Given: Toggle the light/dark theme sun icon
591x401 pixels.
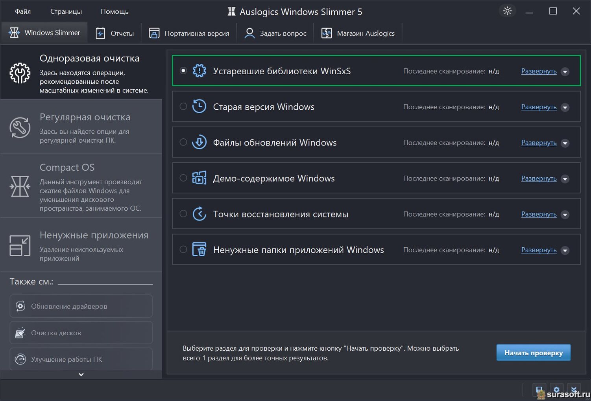Looking at the screenshot, I should [x=507, y=11].
